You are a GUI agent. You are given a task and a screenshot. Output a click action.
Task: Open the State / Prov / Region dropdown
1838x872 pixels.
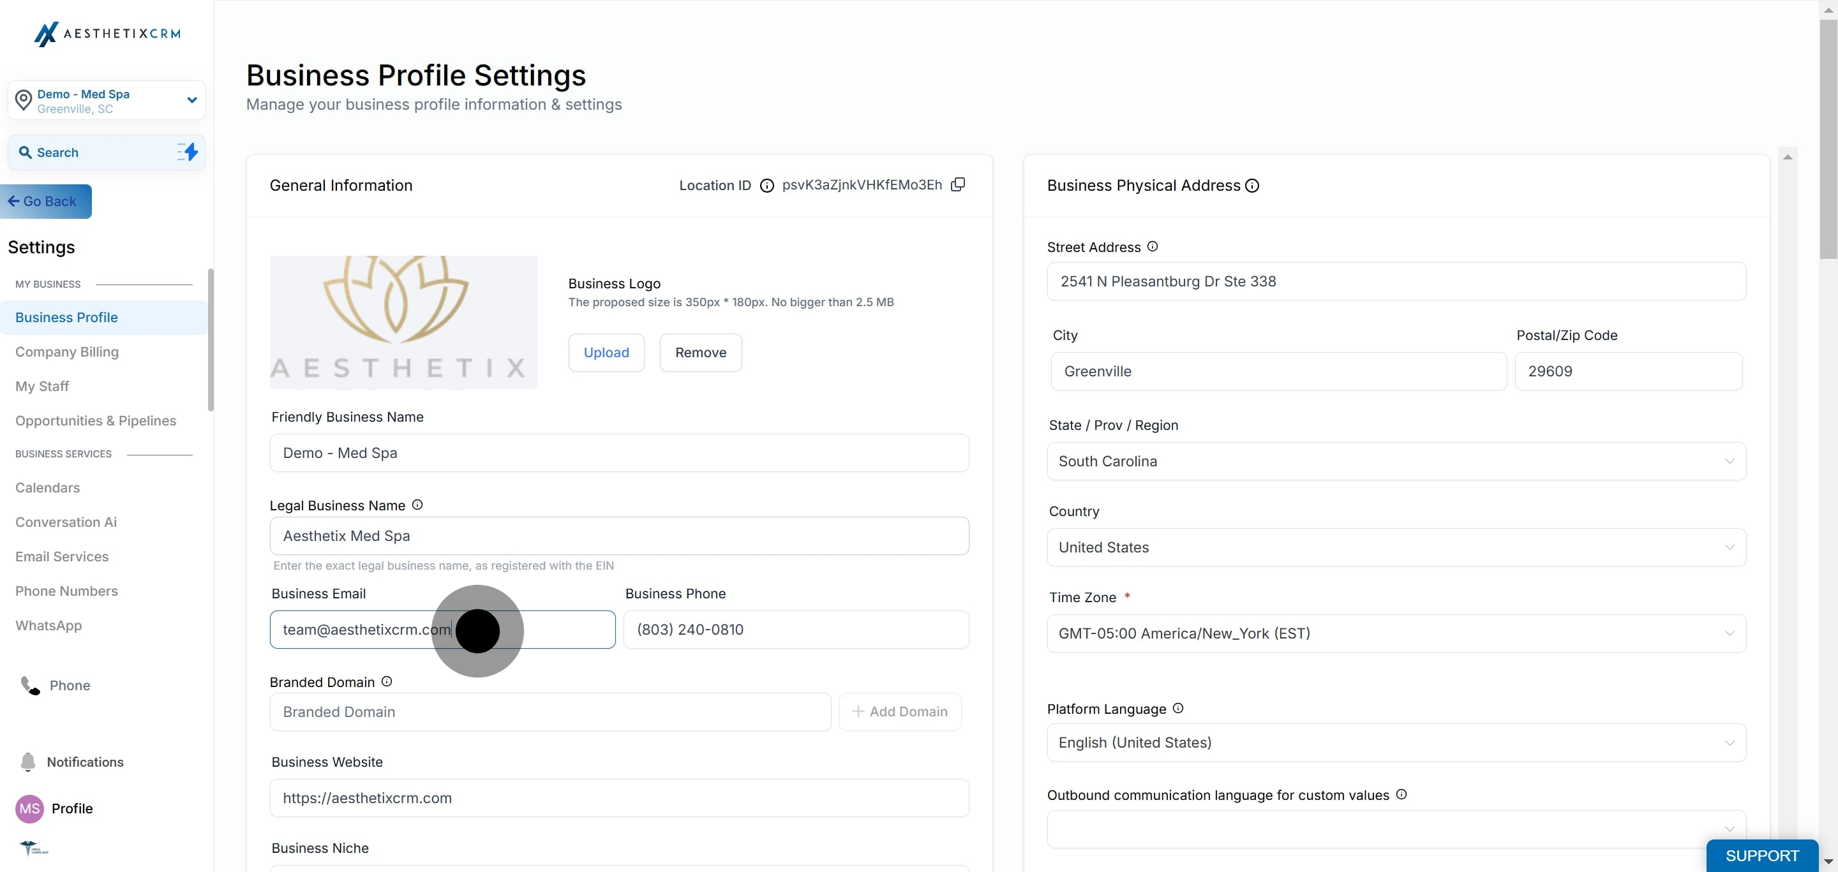tap(1396, 461)
